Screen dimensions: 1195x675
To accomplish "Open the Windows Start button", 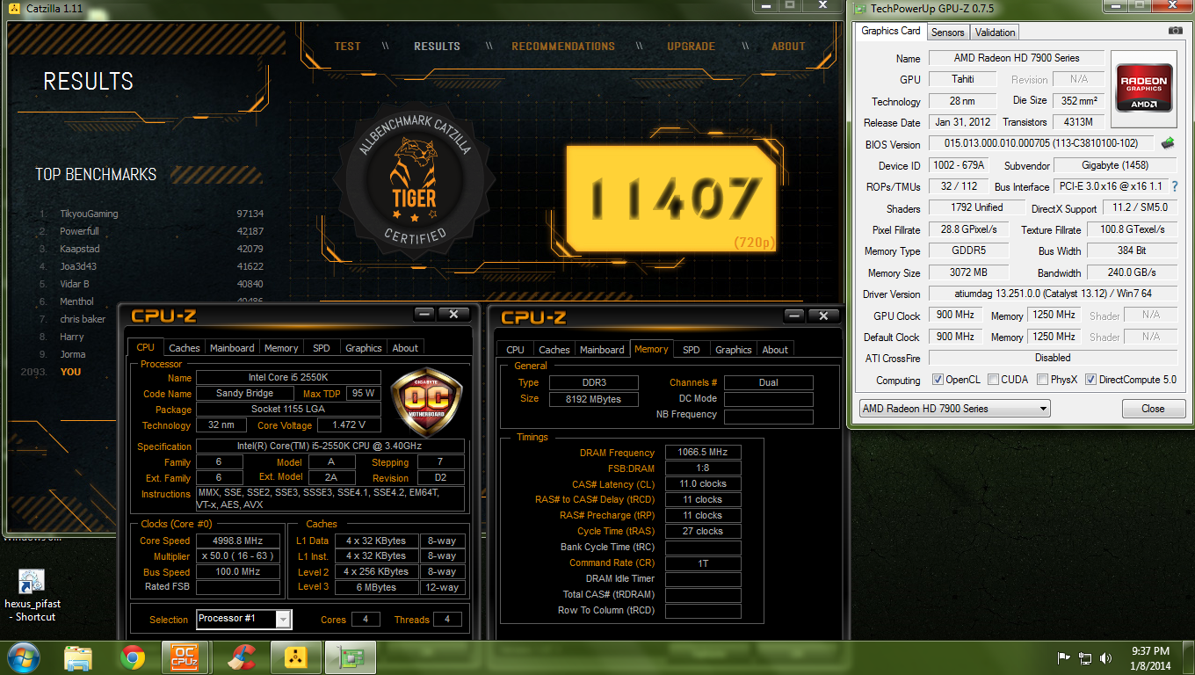I will [x=24, y=657].
